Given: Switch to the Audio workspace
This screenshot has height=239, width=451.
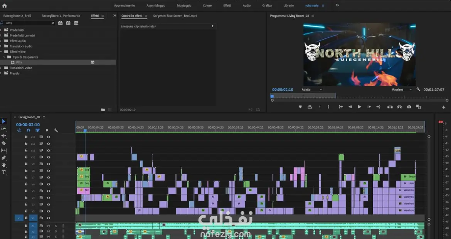Looking at the screenshot, I should pyautogui.click(x=246, y=5).
